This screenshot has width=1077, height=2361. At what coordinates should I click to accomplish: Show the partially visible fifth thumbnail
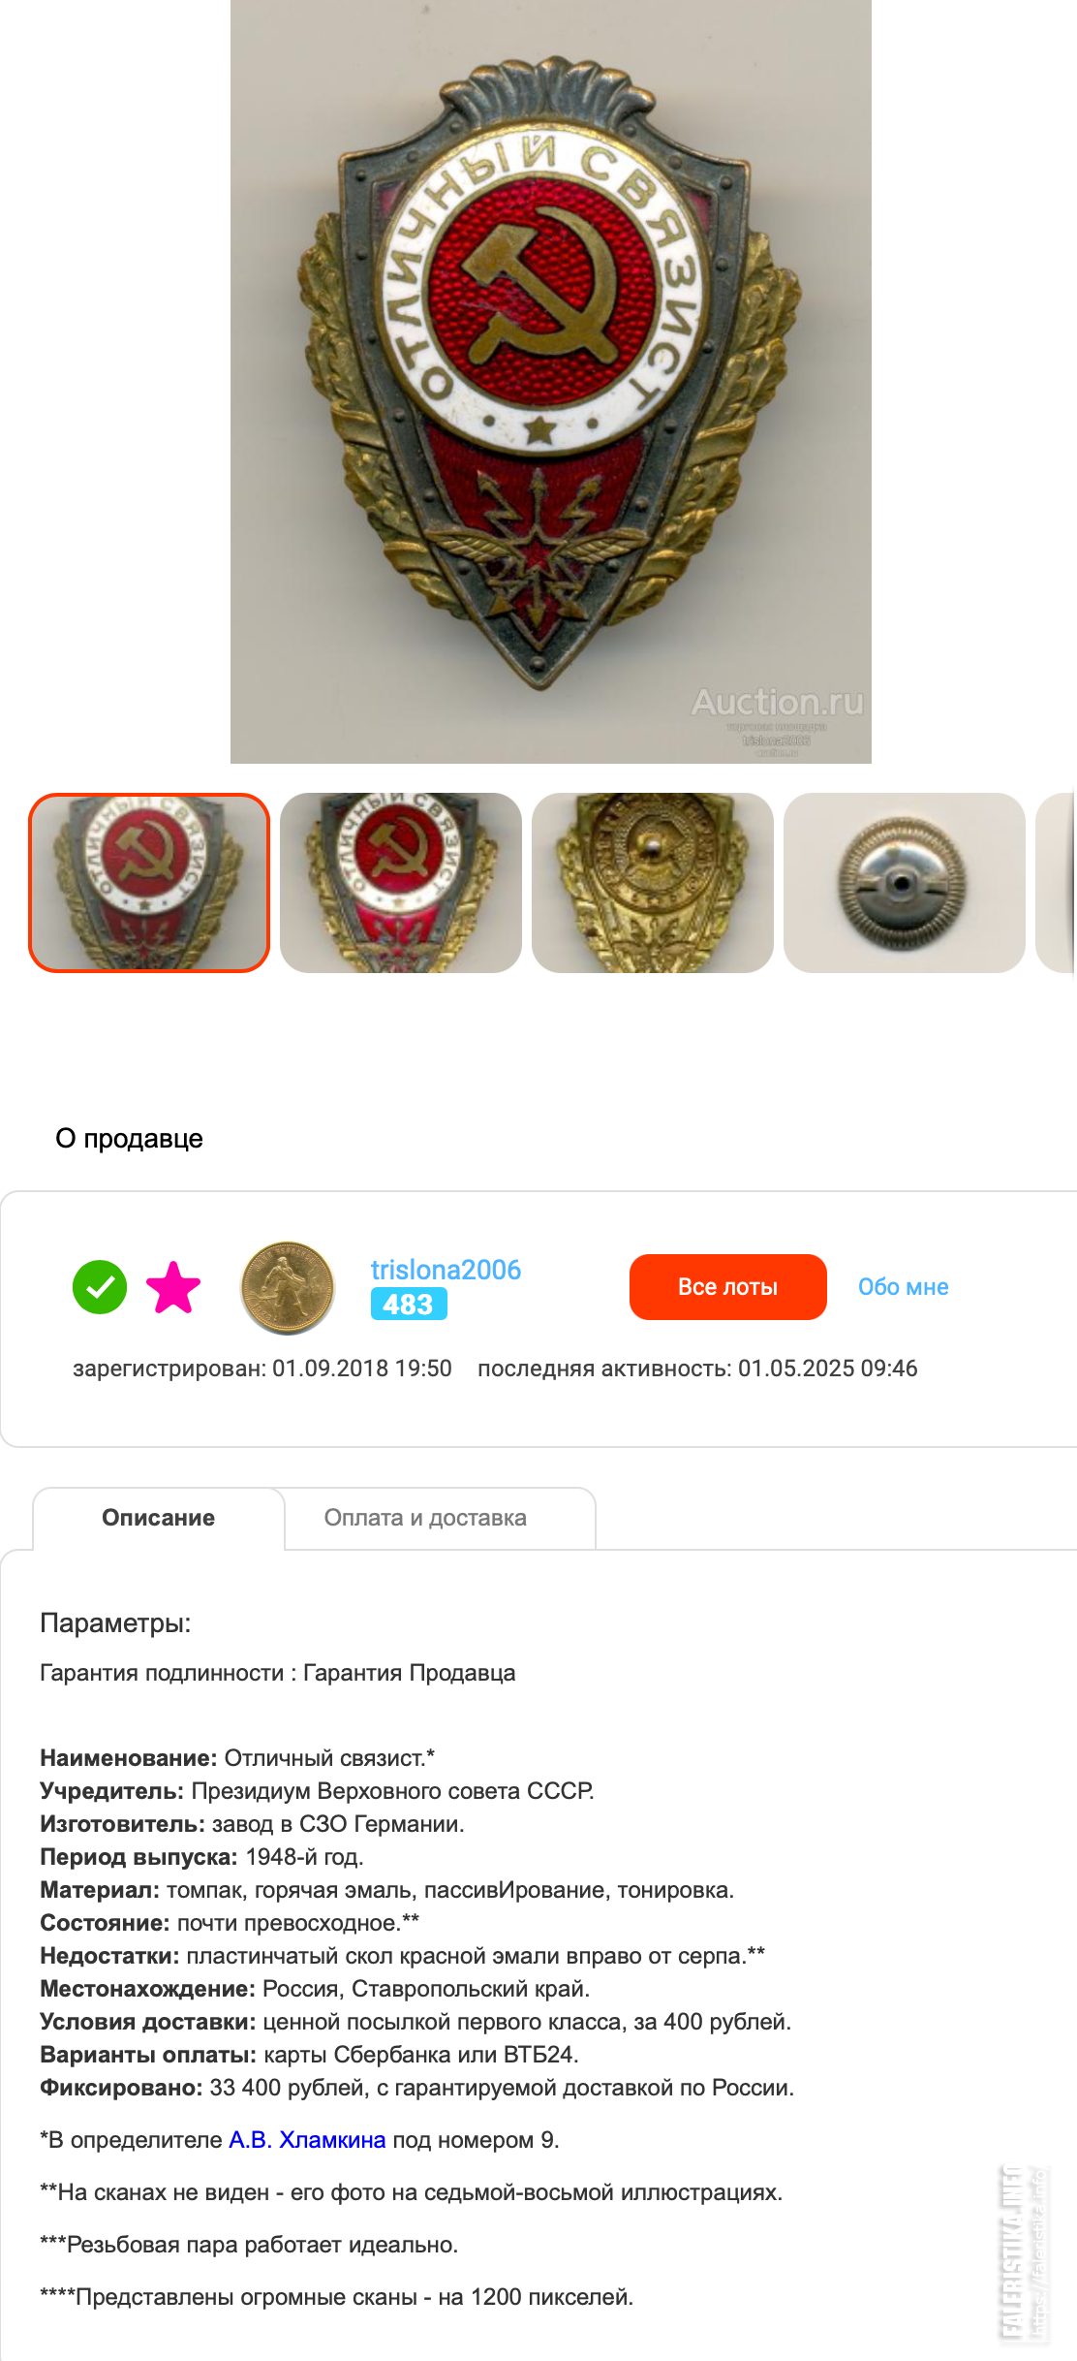(1057, 883)
